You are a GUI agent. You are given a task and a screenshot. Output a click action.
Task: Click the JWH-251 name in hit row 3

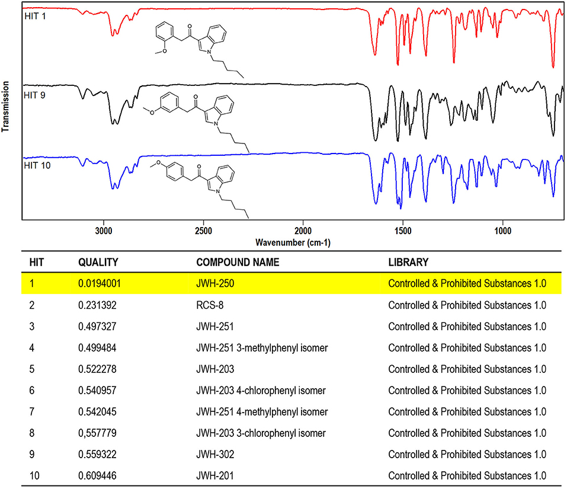click(x=215, y=326)
